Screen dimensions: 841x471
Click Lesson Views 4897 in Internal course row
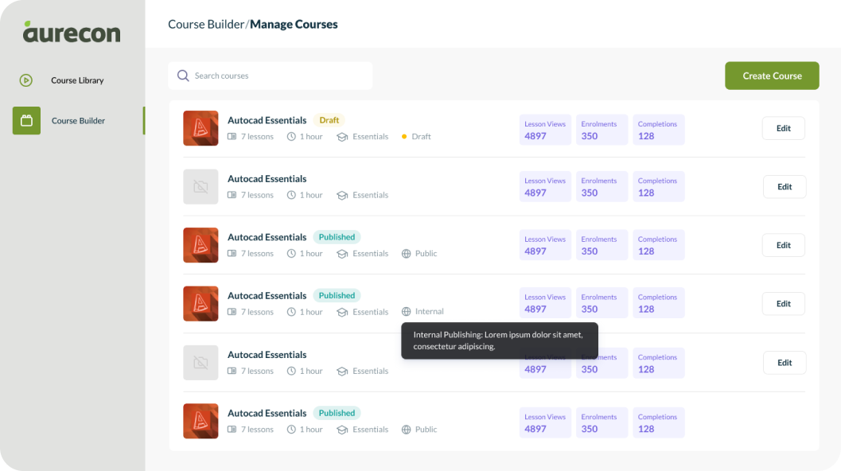tap(545, 303)
